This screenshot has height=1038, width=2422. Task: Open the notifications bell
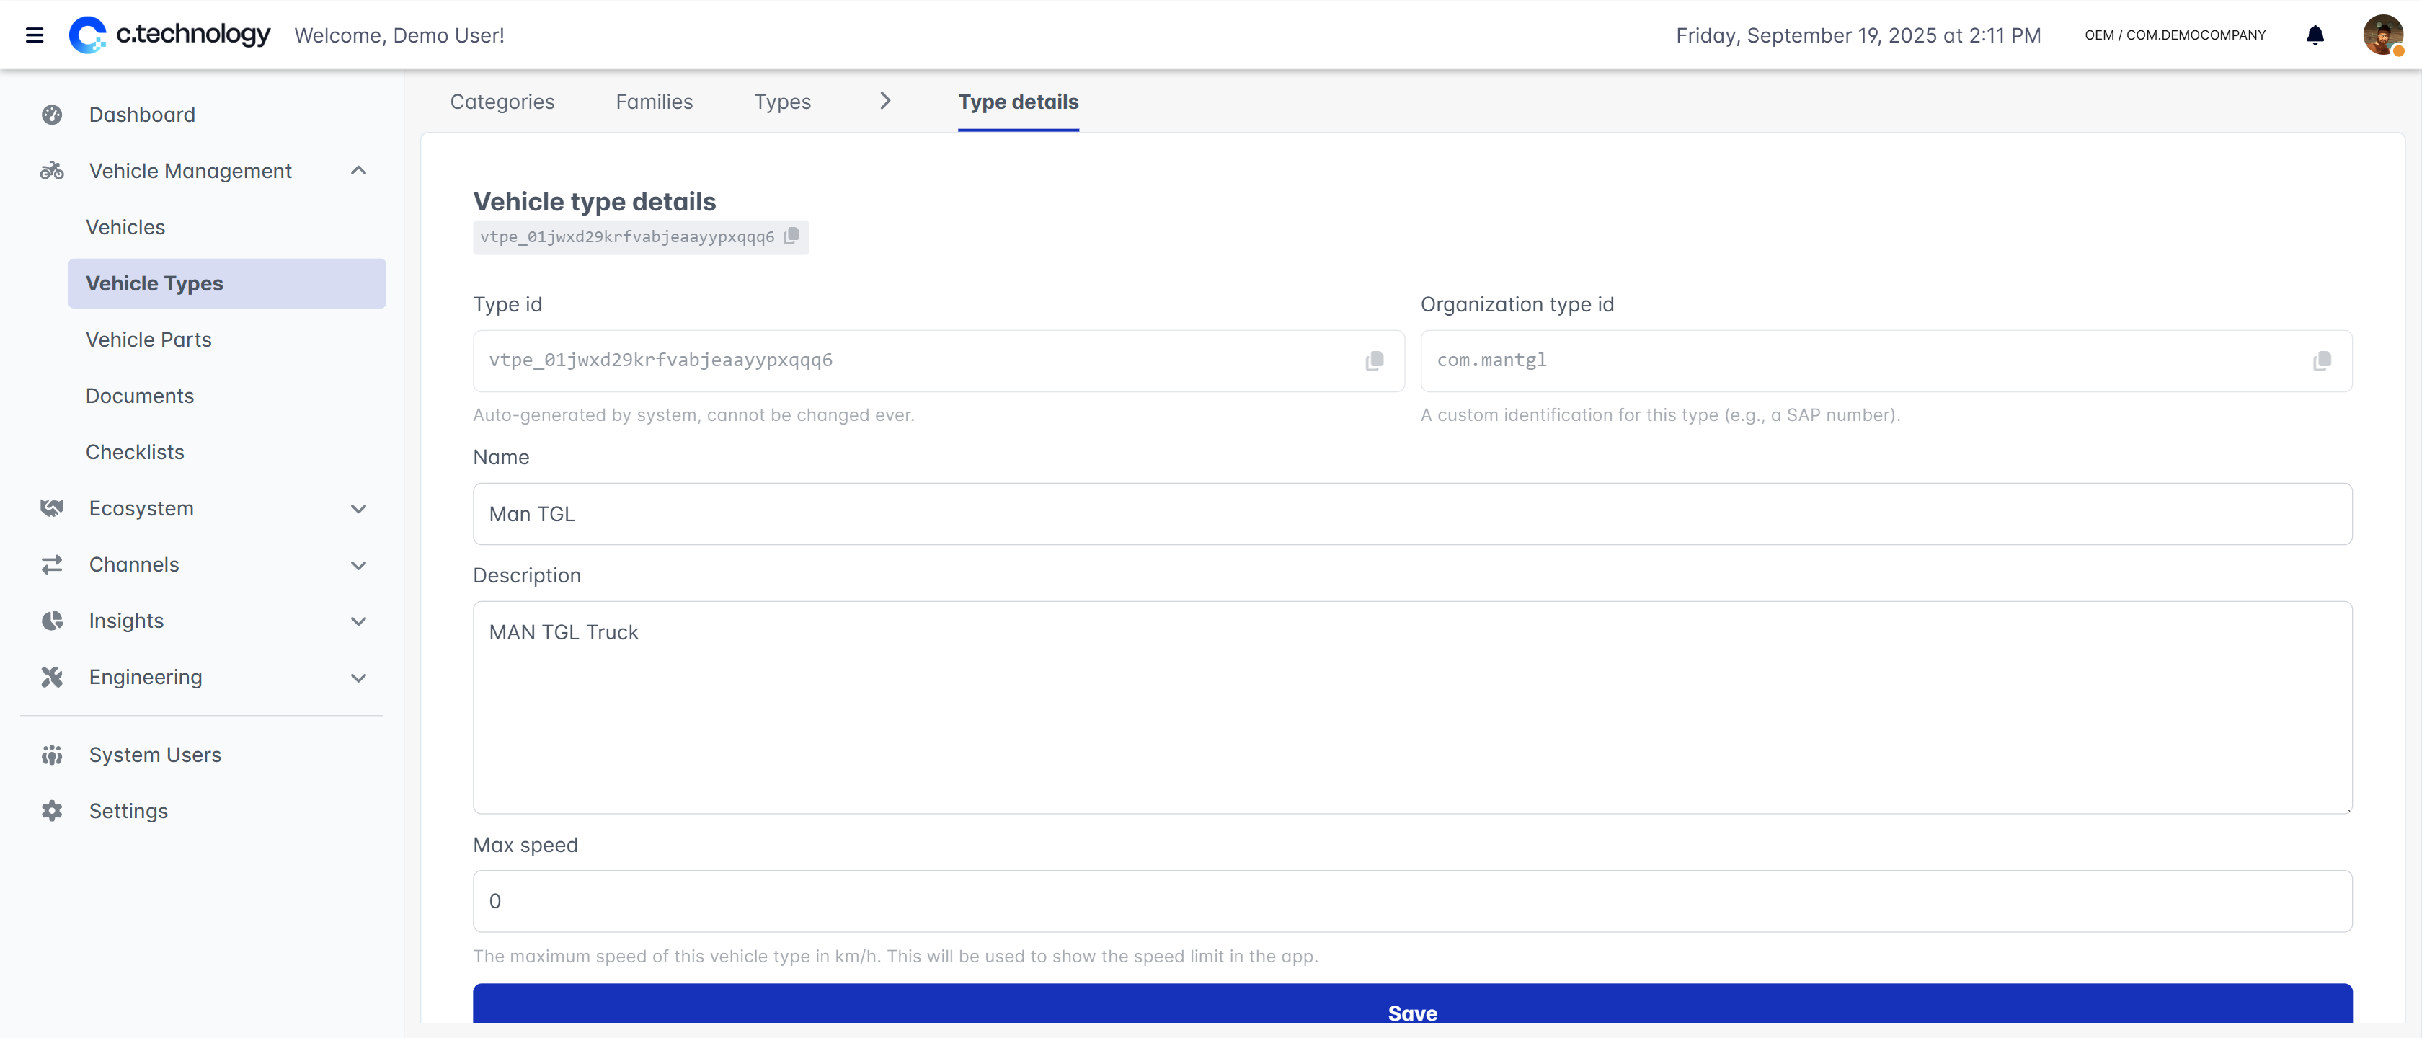(x=2314, y=35)
